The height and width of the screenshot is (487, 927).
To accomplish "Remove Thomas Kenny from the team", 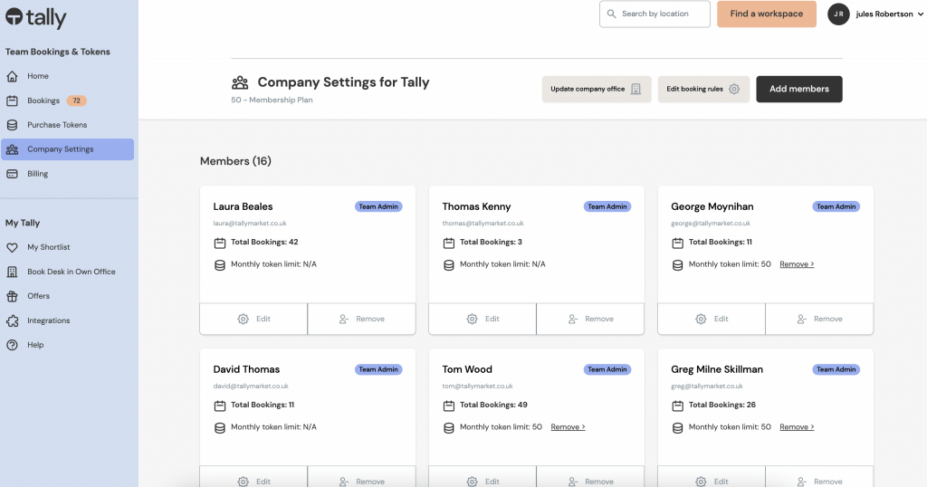I will click(590, 320).
